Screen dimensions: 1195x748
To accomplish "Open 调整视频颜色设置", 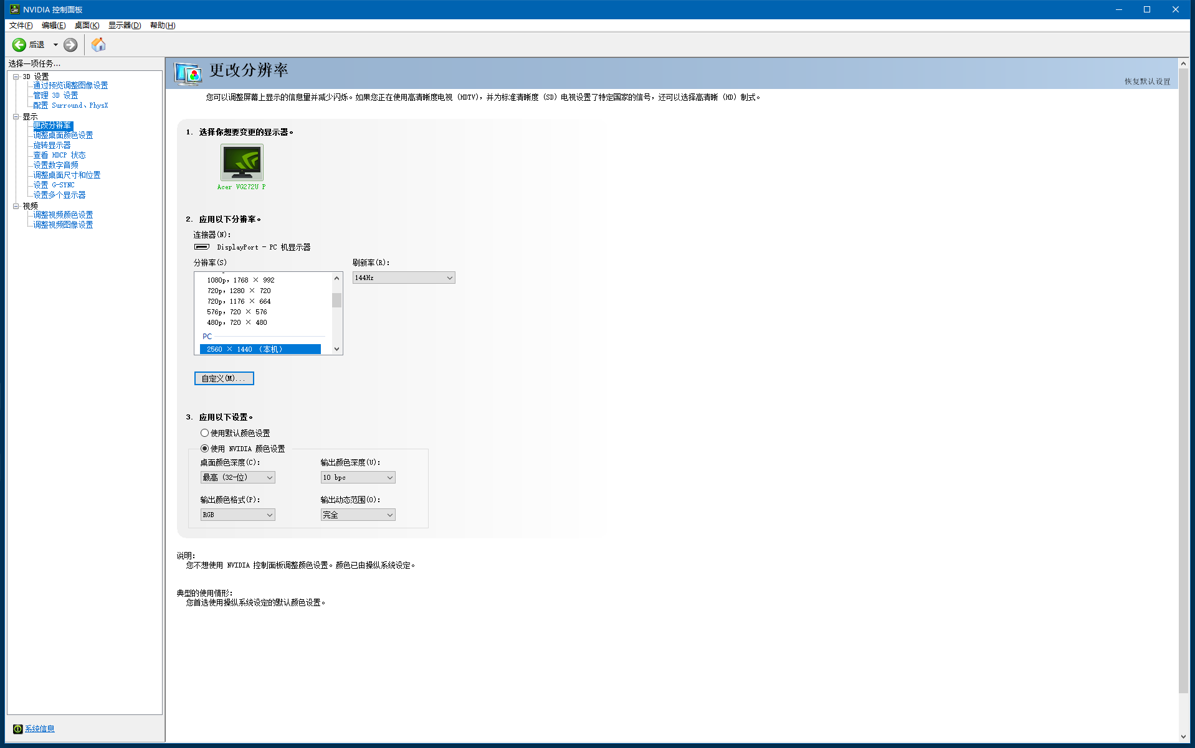I will pyautogui.click(x=63, y=215).
